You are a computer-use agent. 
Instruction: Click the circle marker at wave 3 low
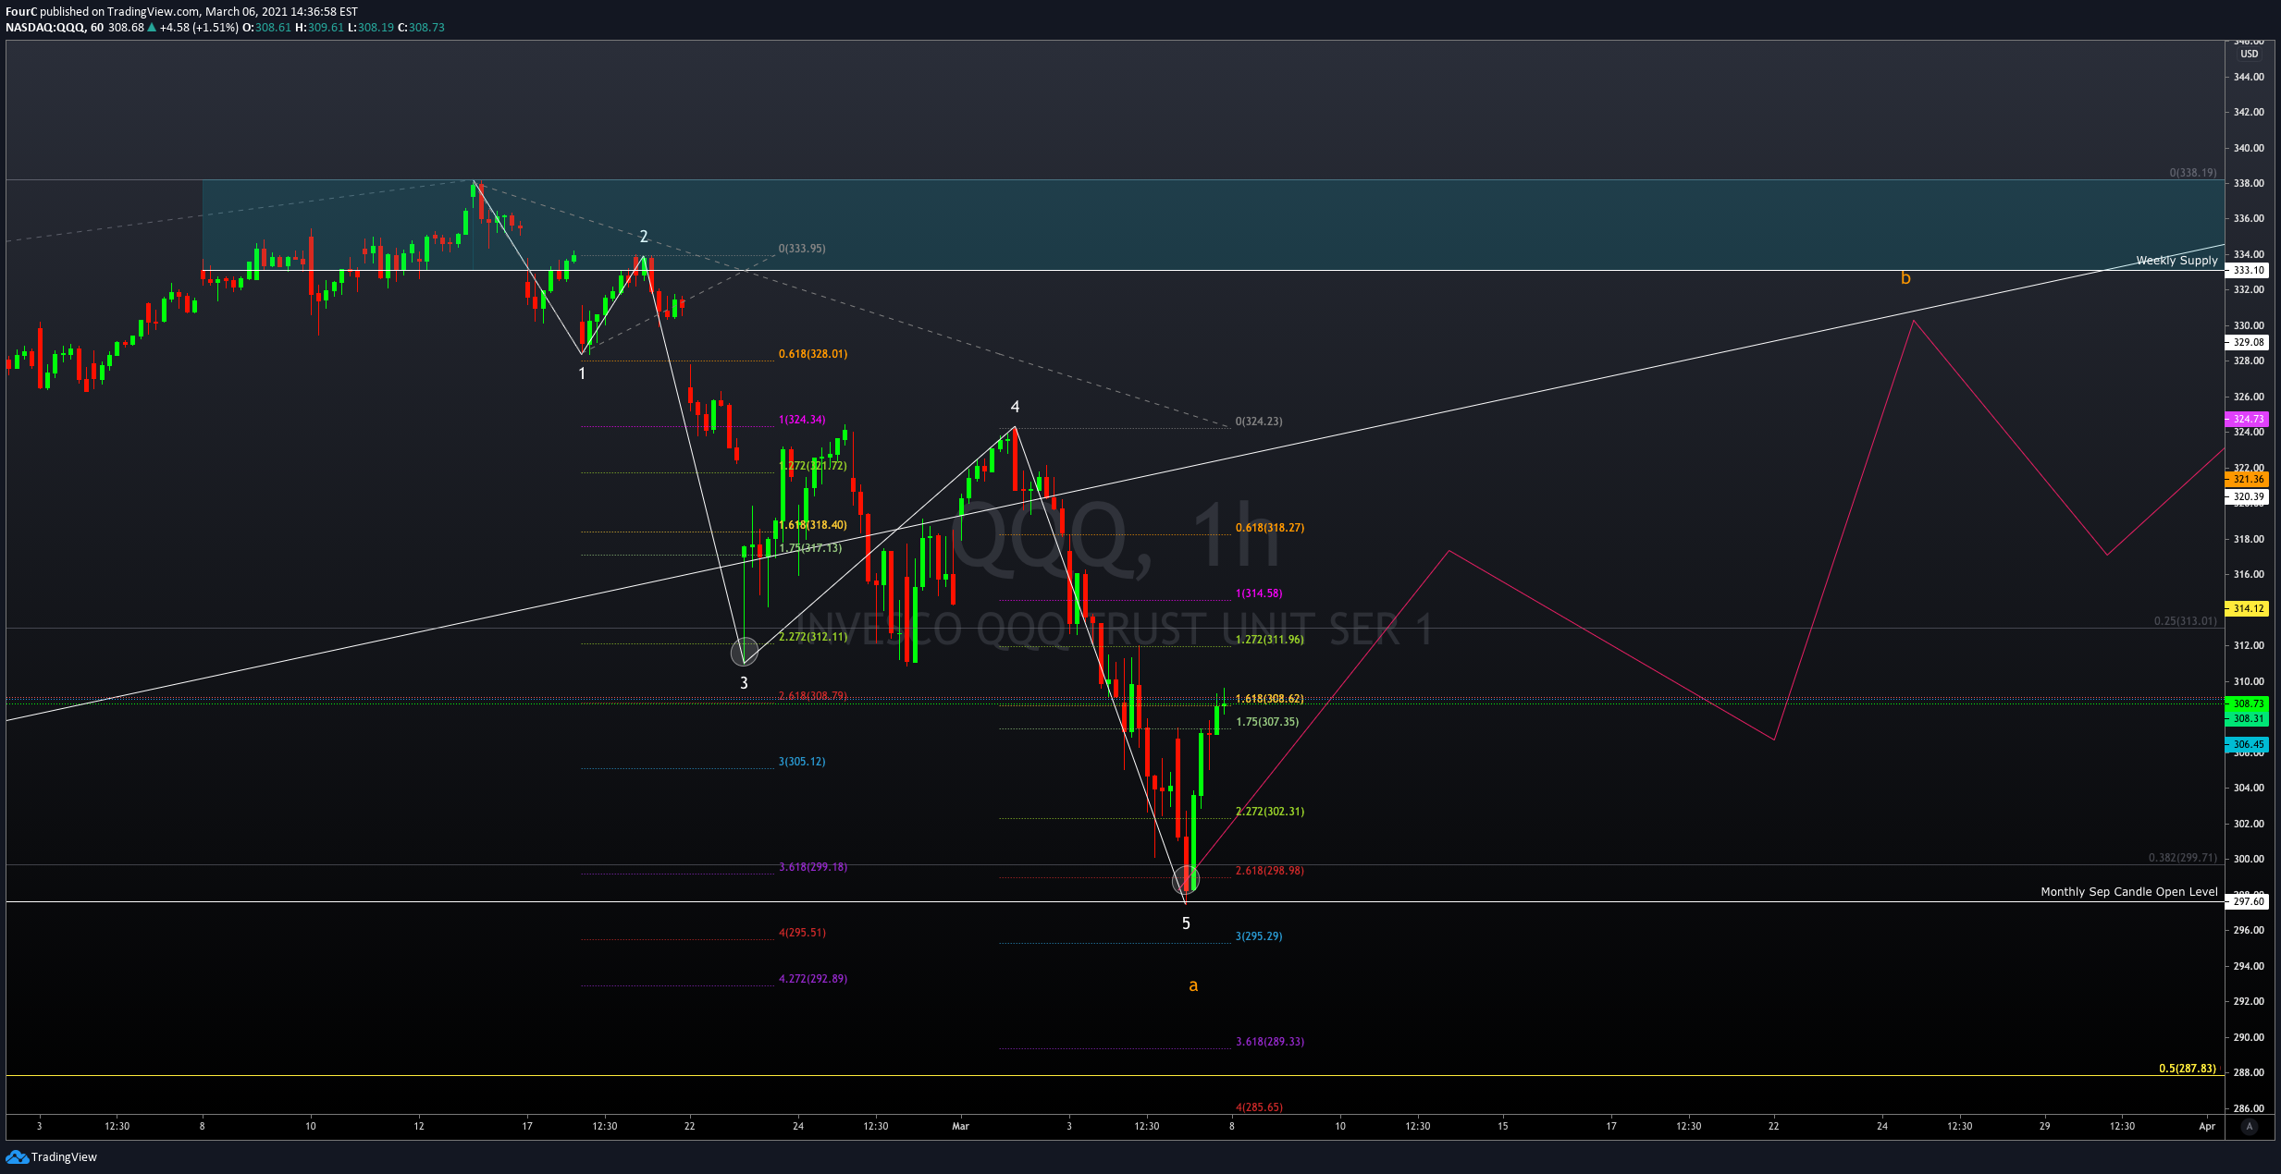click(x=744, y=652)
